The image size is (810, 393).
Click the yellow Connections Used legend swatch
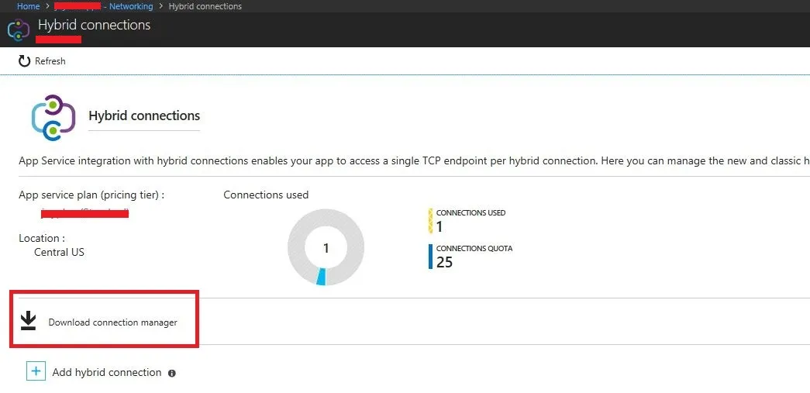coord(430,221)
